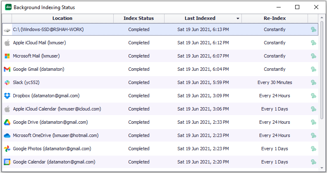327x173 pixels.
Task: Click Completed status in the Slack row
Action: tap(139, 82)
